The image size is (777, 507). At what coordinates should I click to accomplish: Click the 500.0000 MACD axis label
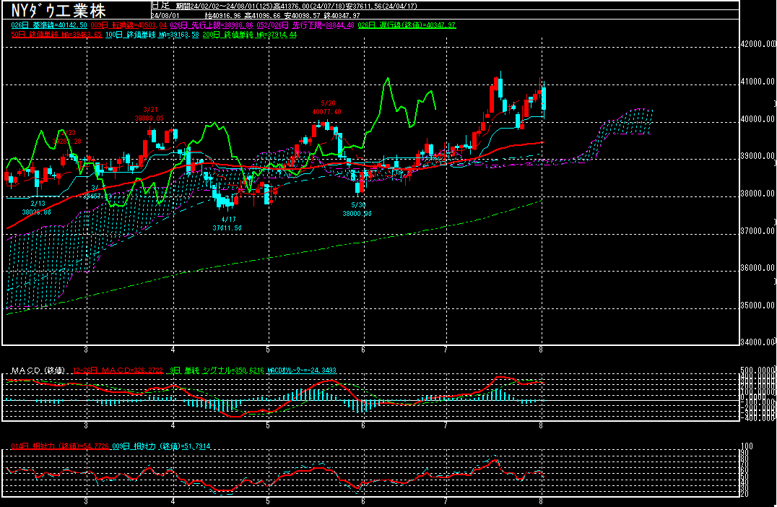[758, 370]
